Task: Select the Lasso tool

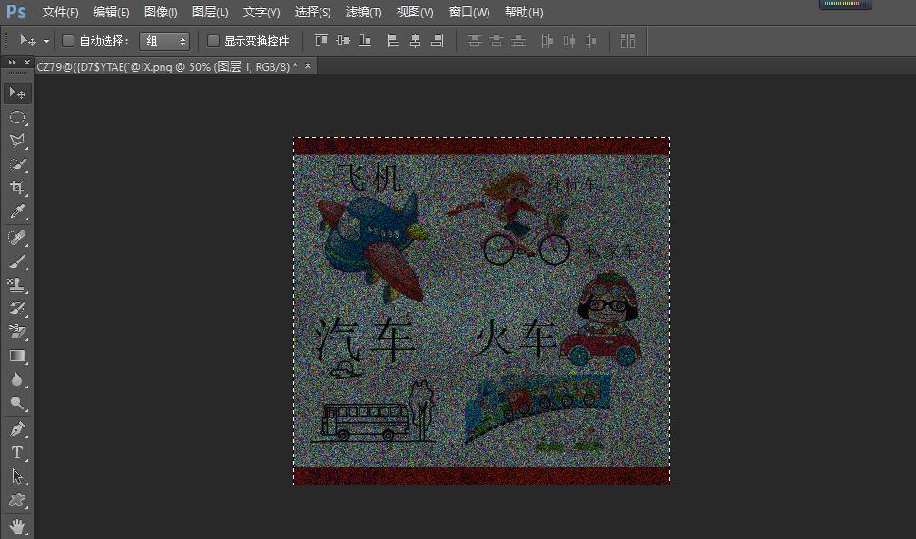Action: point(18,141)
